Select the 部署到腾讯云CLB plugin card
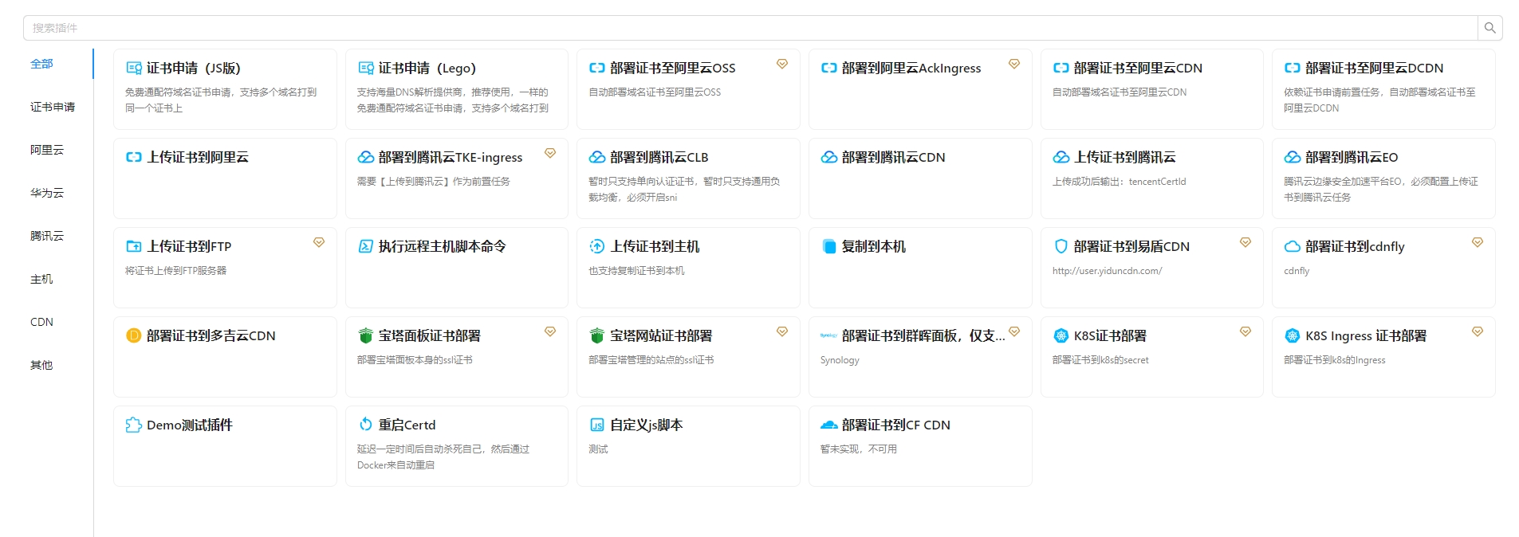 tap(687, 178)
